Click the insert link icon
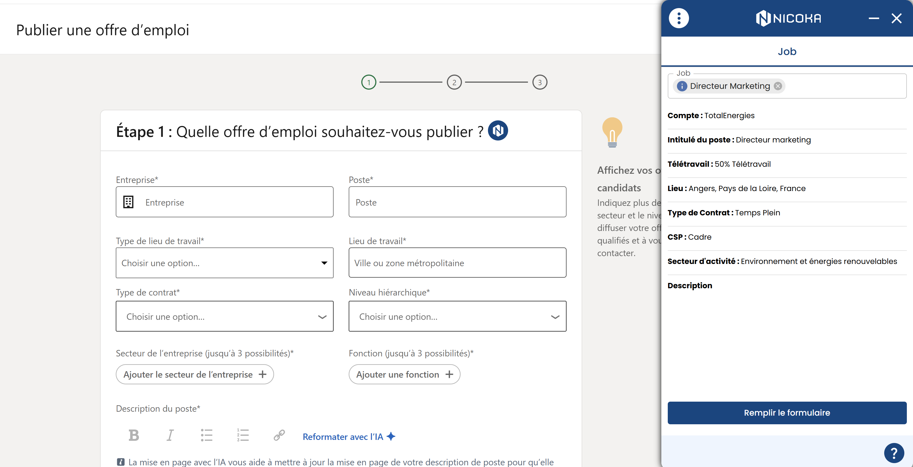This screenshot has width=913, height=467. pos(279,435)
